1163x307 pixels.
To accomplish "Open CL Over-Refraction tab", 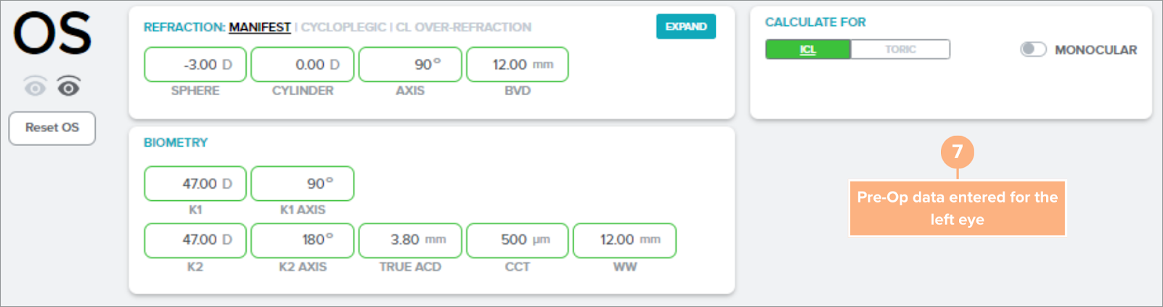I will click(463, 28).
